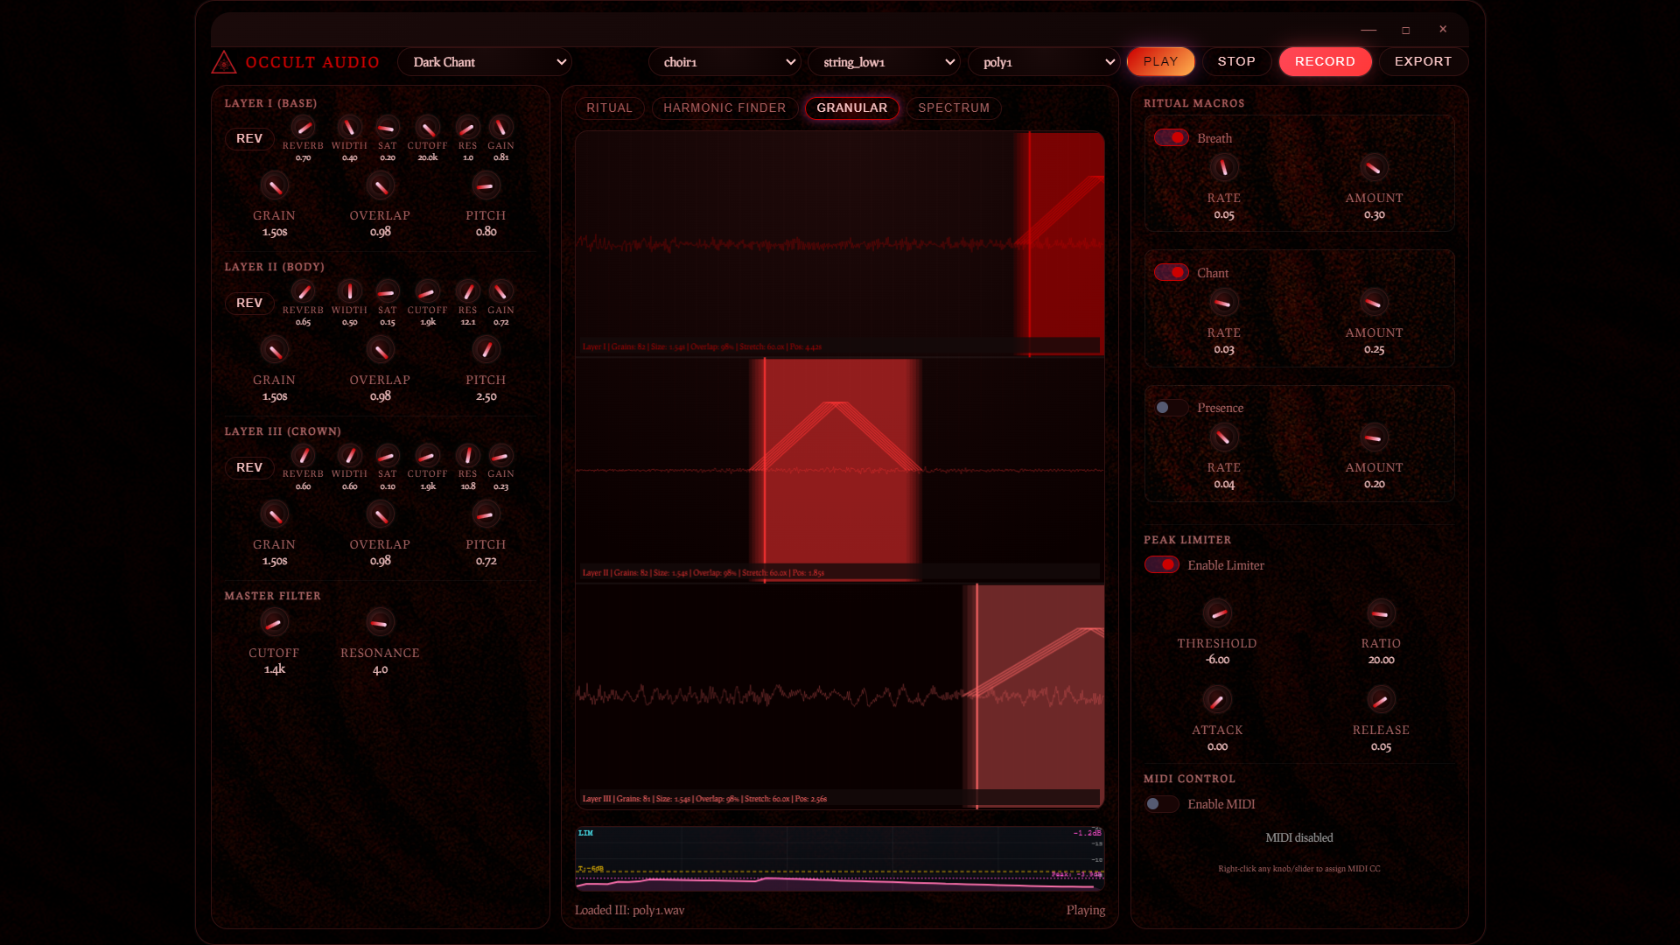Turn the Chant Amount macro knob

(1374, 302)
